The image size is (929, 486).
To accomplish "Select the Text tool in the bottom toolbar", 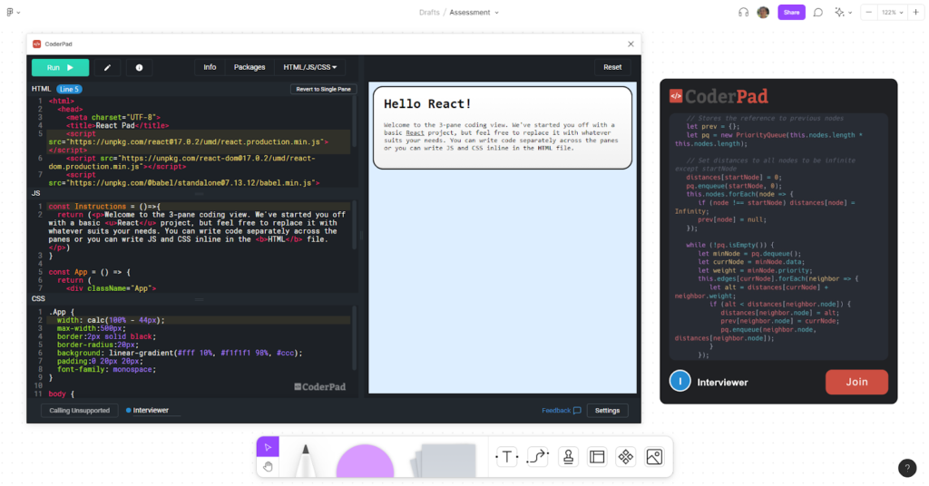I will [x=506, y=457].
